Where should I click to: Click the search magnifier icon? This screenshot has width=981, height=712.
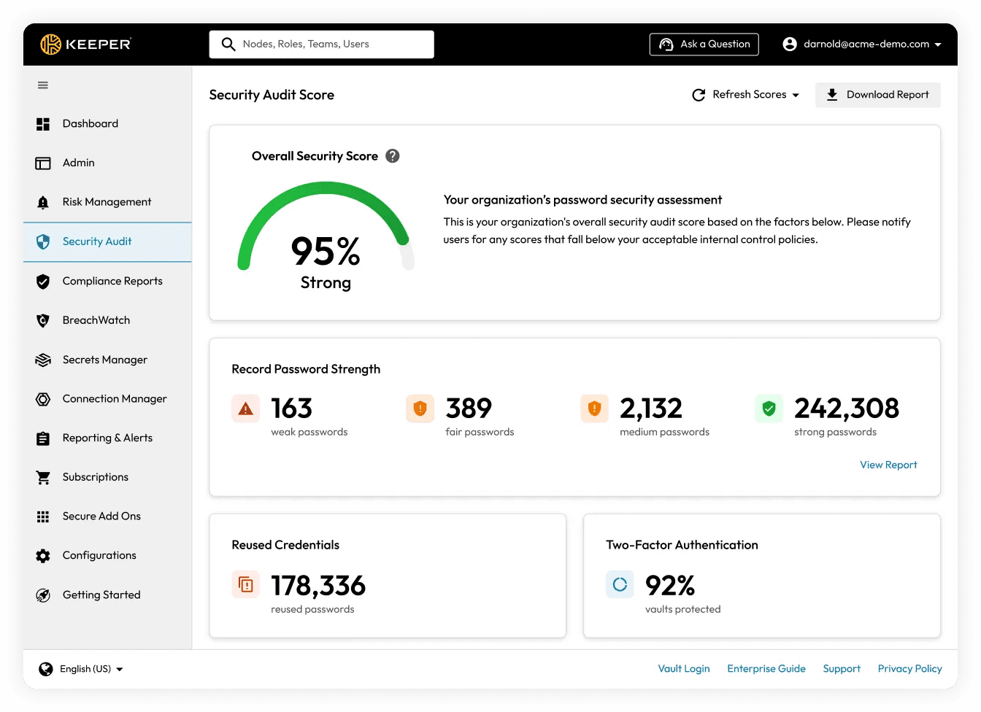point(228,44)
